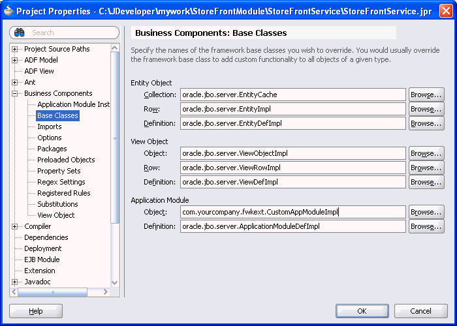Select Base Classes tree item
The height and width of the screenshot is (326, 457).
(x=57, y=115)
